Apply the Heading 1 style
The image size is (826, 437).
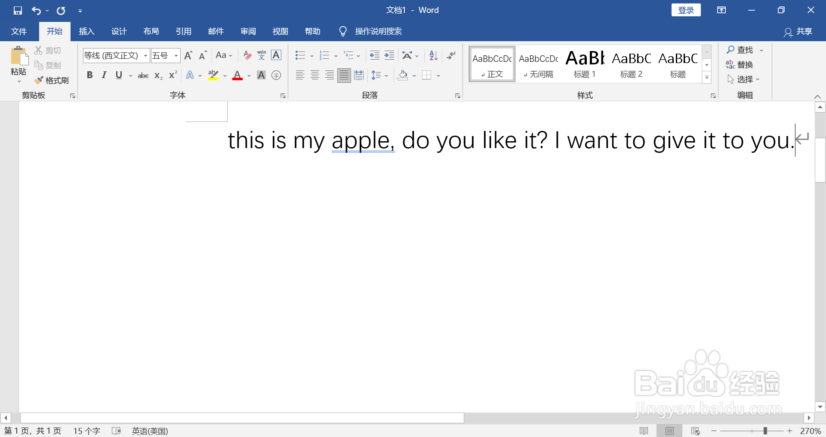point(585,64)
